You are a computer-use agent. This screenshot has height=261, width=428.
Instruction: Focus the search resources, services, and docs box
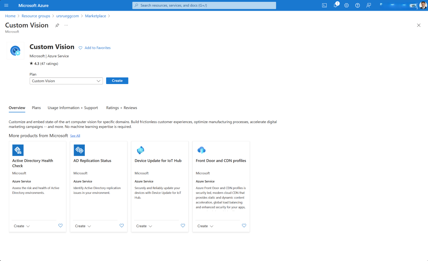pyautogui.click(x=204, y=5)
